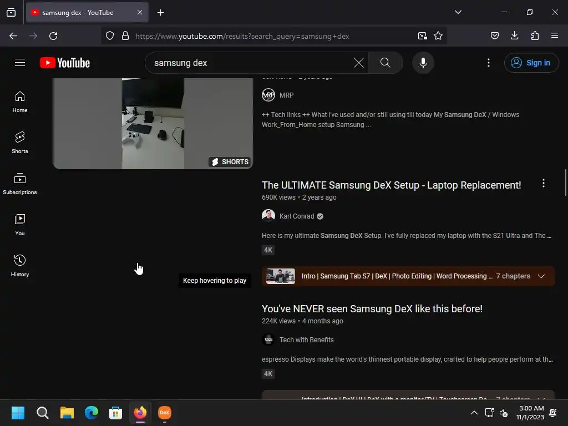The width and height of the screenshot is (568, 426).
Task: Open options menu for ULTIMATE DeX Setup video
Action: click(544, 183)
